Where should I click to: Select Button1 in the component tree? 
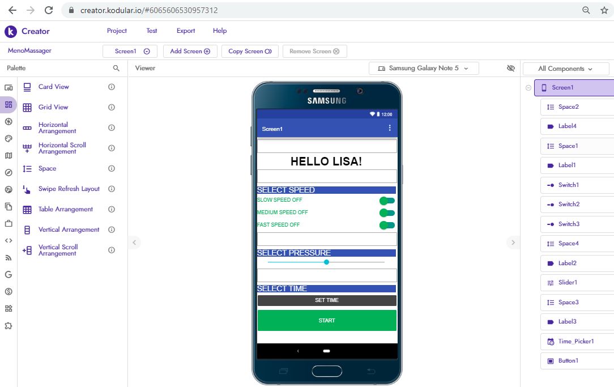(577, 361)
